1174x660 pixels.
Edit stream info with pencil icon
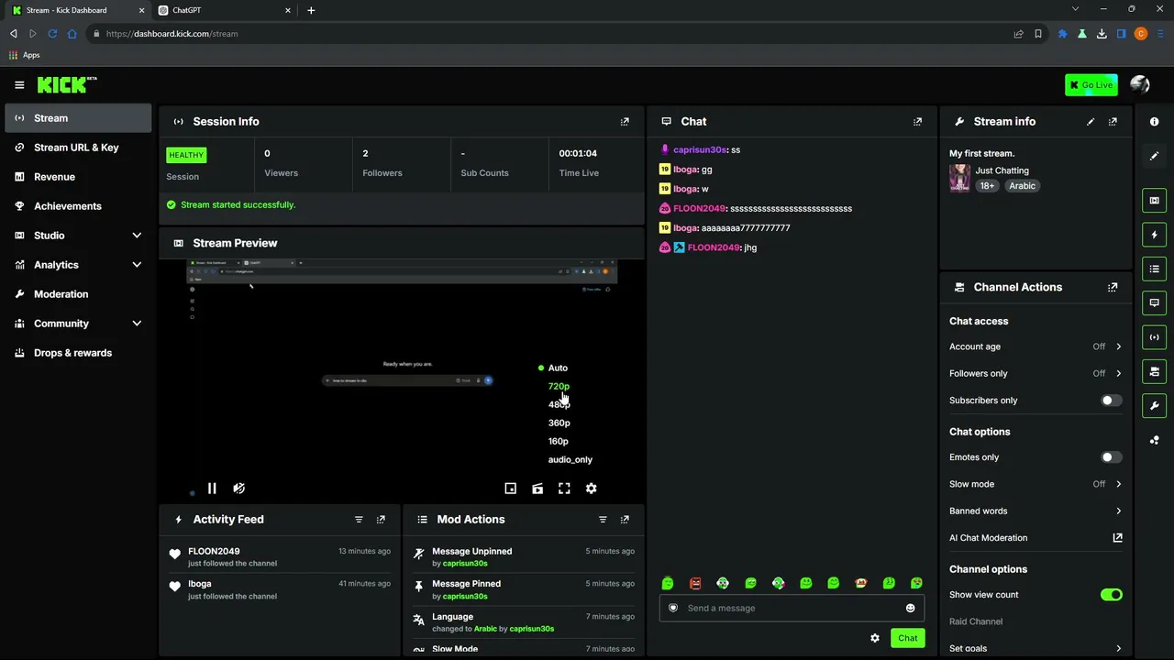(1091, 122)
